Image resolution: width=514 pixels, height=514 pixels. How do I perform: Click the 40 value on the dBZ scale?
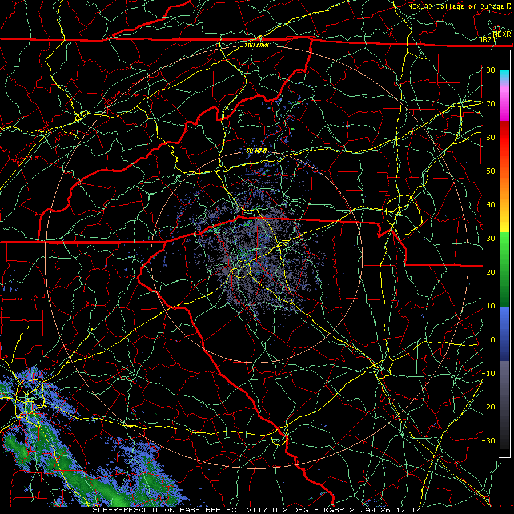[491, 205]
